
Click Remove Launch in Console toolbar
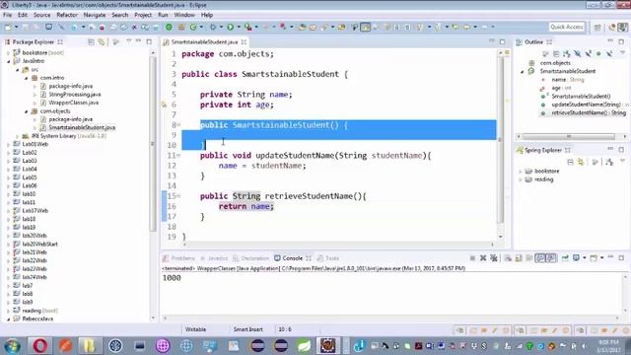pos(483,258)
